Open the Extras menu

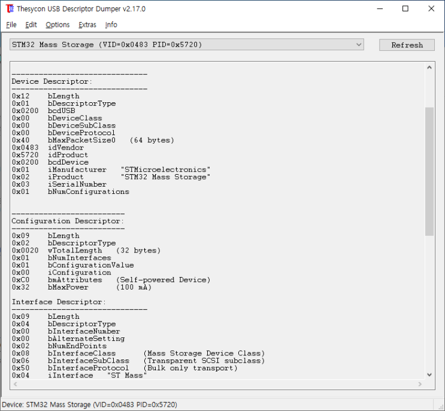click(87, 25)
